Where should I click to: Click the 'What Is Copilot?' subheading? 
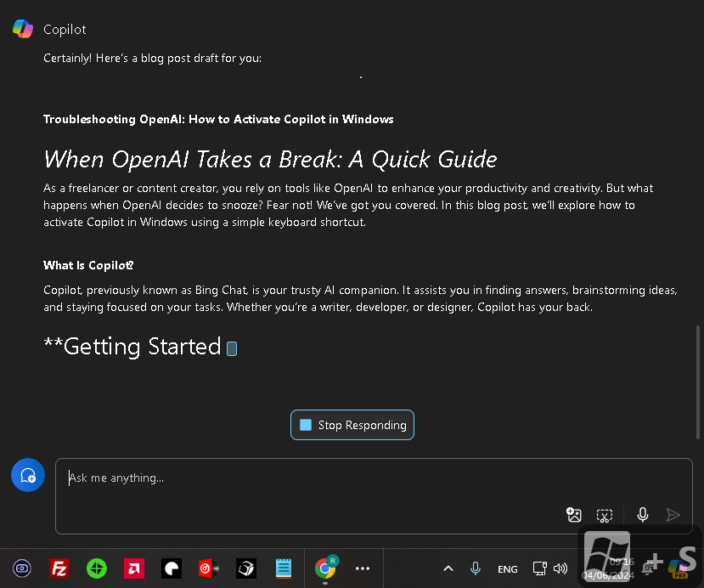pyautogui.click(x=88, y=265)
